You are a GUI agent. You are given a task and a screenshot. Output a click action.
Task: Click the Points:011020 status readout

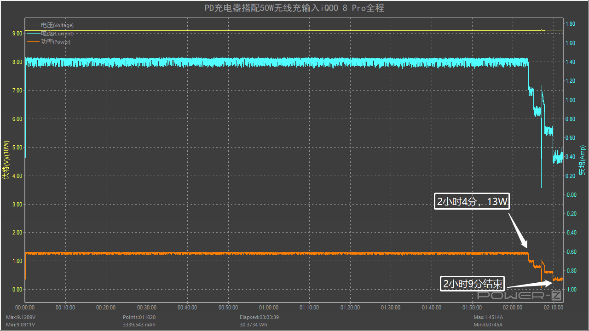point(139,317)
